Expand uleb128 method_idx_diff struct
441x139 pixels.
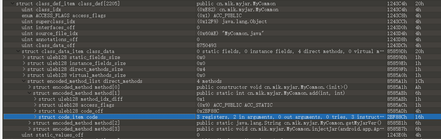click(35, 99)
